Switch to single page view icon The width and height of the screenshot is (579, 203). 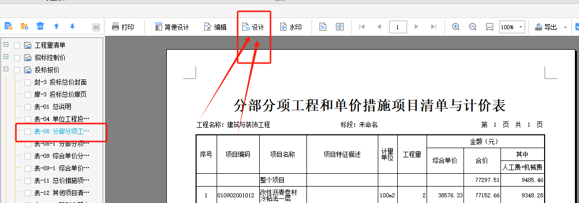click(323, 27)
